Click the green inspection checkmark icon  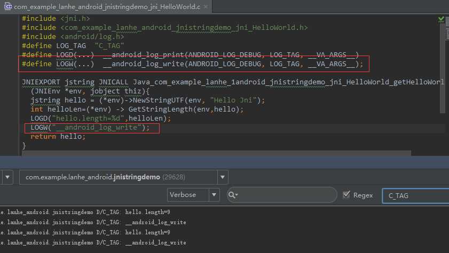point(441,19)
